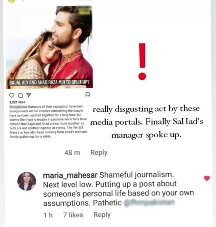This screenshot has height=227, width=216.
Task: Save post using bookmark icon
Action: coord(88,95)
